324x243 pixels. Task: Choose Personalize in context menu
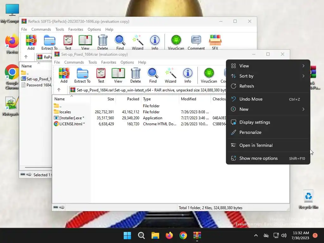click(x=268, y=133)
